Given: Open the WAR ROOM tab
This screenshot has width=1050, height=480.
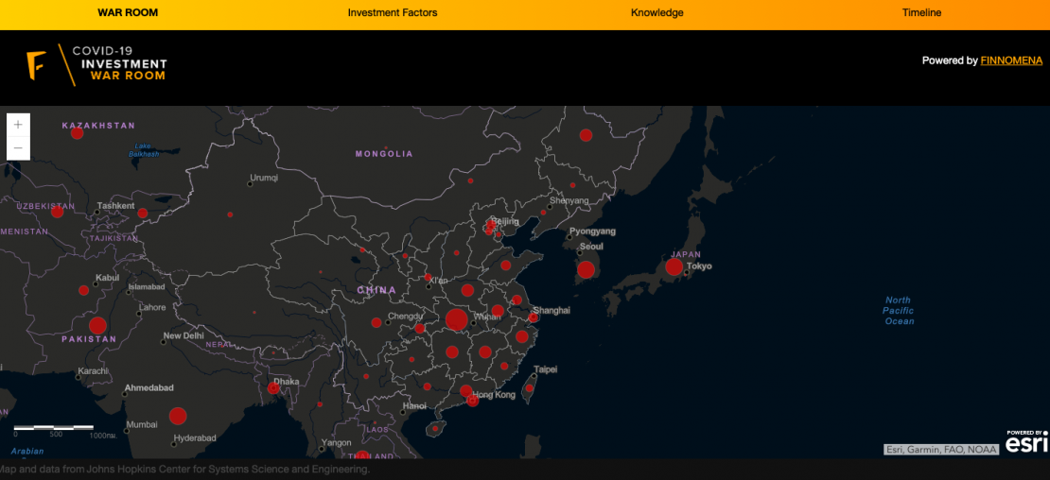Looking at the screenshot, I should click(x=128, y=13).
